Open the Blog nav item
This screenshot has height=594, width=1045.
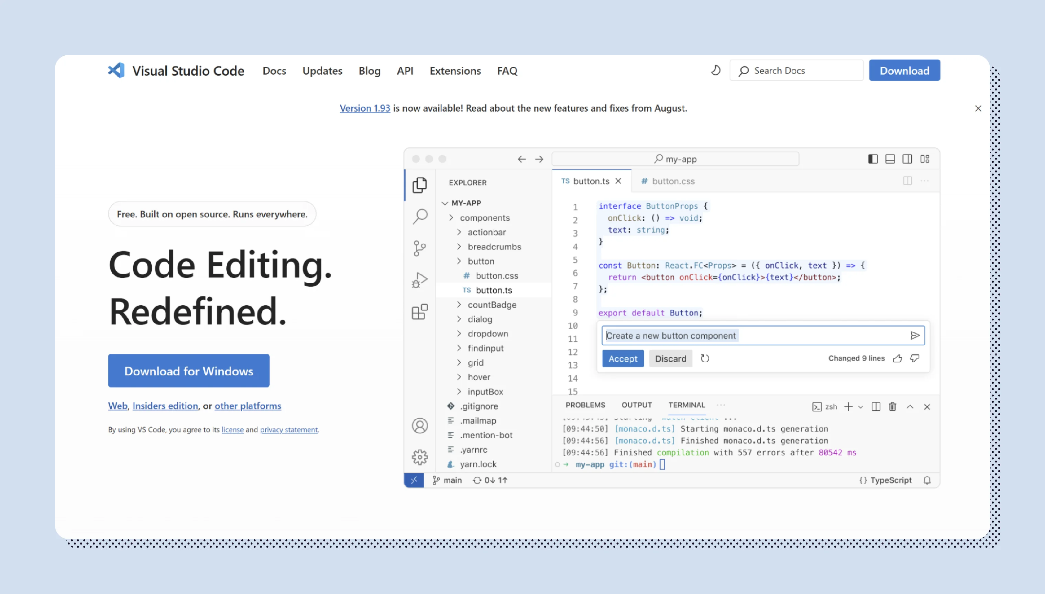tap(370, 70)
